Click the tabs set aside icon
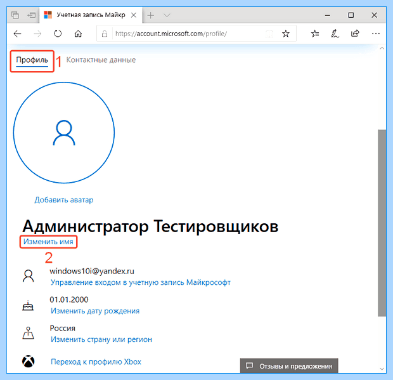393x380 pixels. tap(15, 15)
